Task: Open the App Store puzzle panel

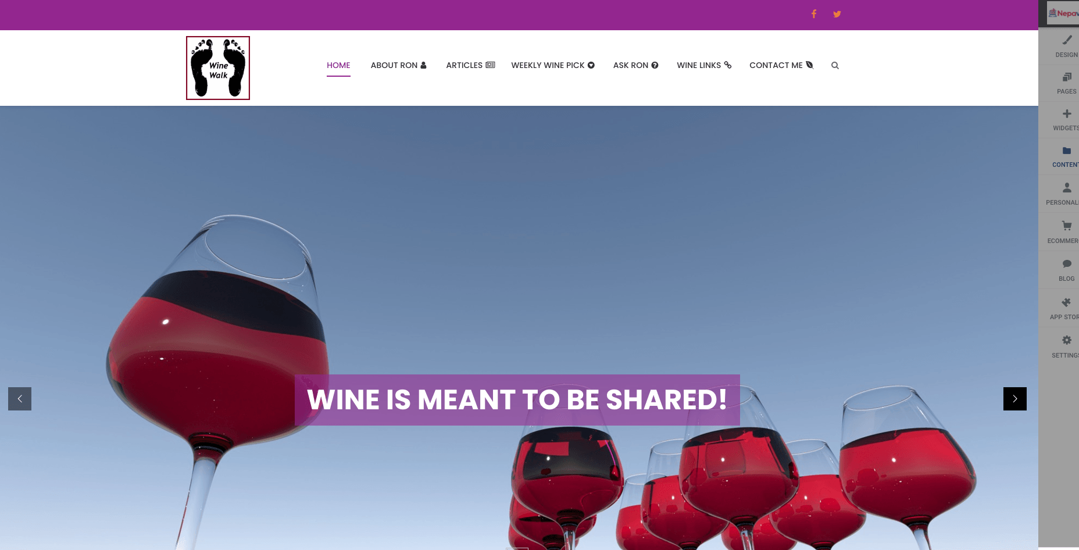Action: click(x=1066, y=308)
